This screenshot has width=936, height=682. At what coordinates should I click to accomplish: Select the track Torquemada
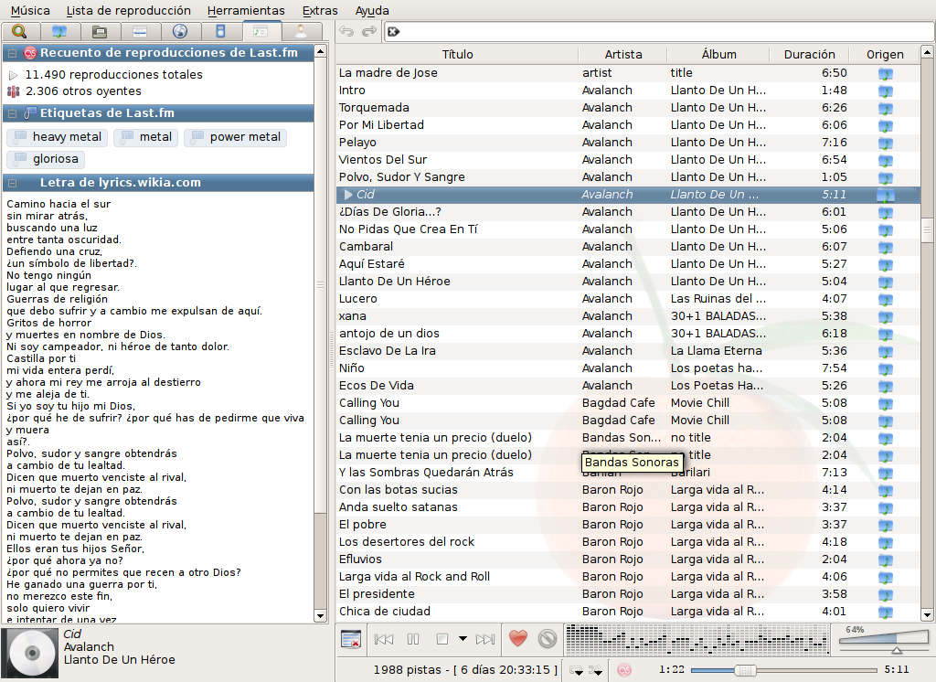click(x=628, y=108)
